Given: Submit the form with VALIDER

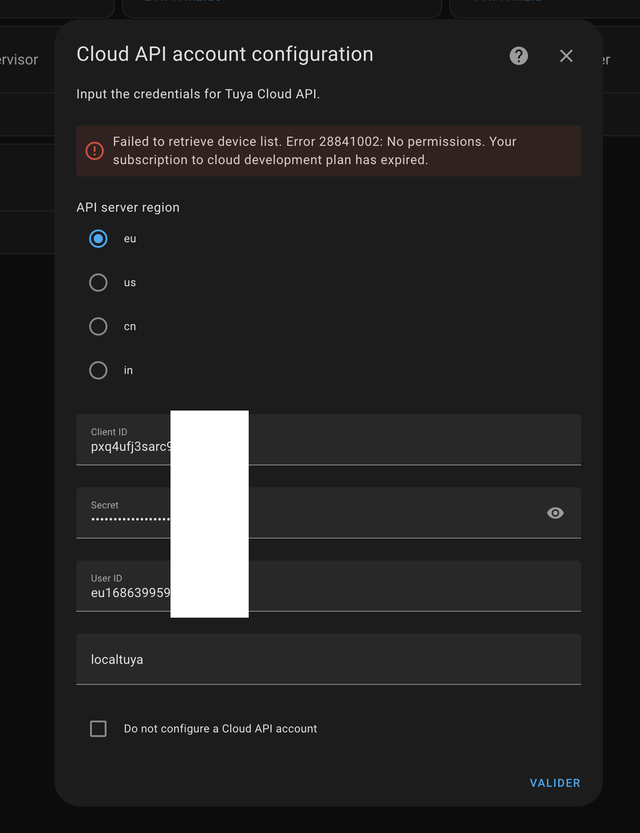Looking at the screenshot, I should tap(555, 783).
